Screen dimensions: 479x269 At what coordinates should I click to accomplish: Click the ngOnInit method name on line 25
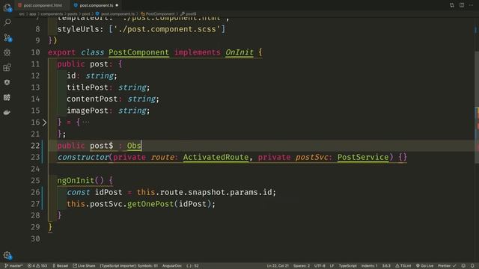[76, 180]
